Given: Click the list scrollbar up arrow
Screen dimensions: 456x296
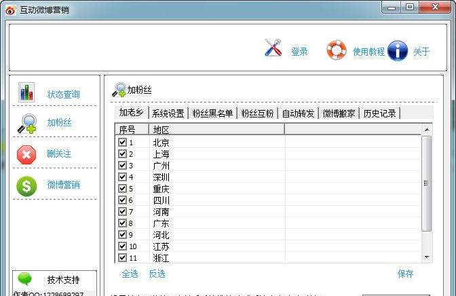Looking at the screenshot, I should point(427,130).
